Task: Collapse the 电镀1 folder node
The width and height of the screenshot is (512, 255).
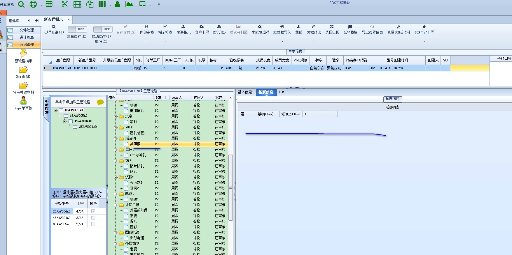Action: (x=116, y=194)
